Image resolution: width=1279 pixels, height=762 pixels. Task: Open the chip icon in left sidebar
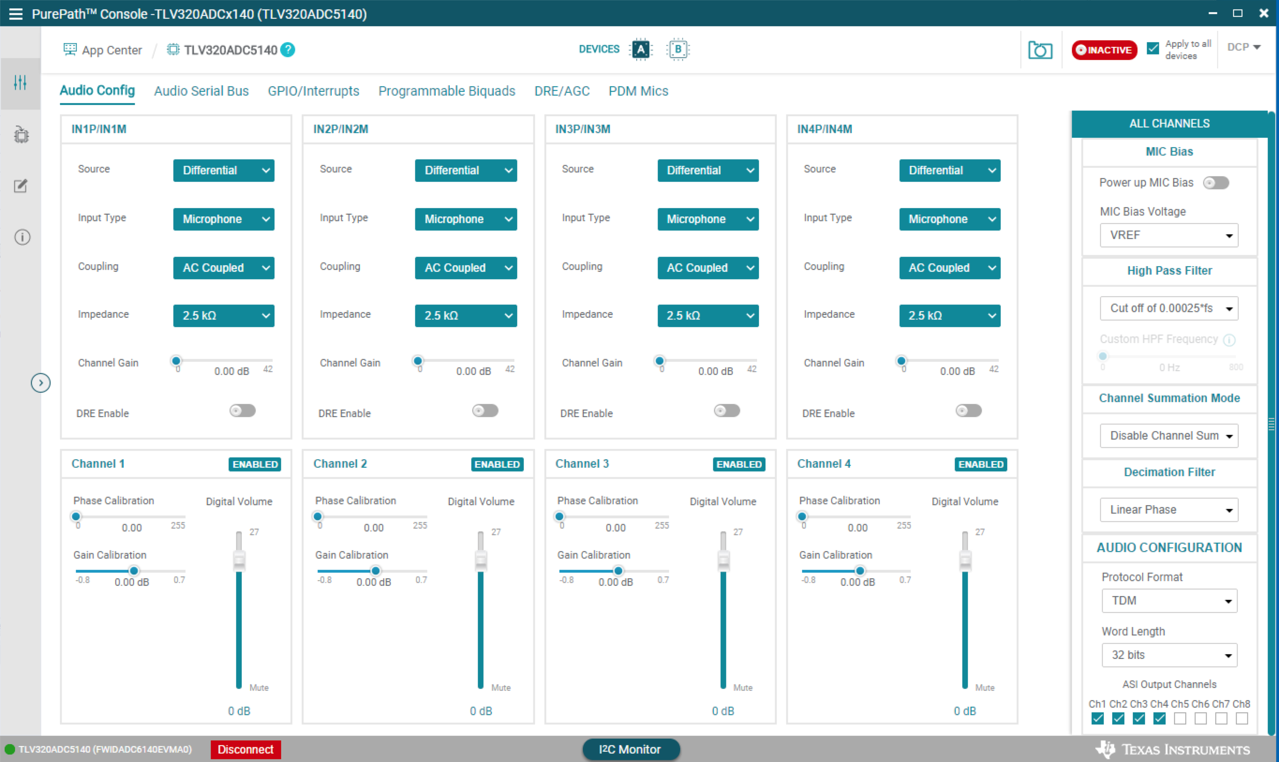(x=21, y=134)
